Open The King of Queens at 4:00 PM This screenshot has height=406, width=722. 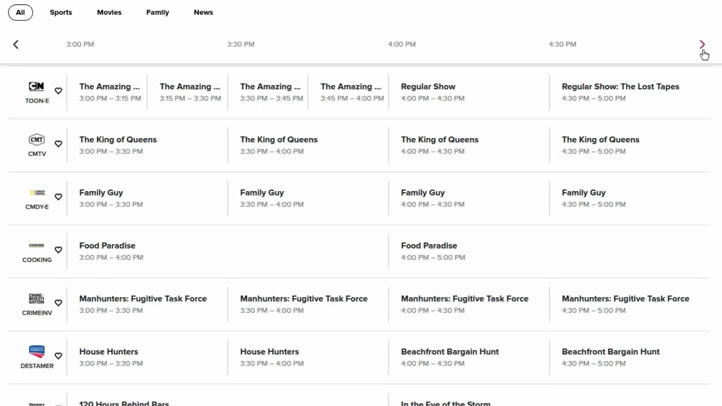tap(469, 145)
